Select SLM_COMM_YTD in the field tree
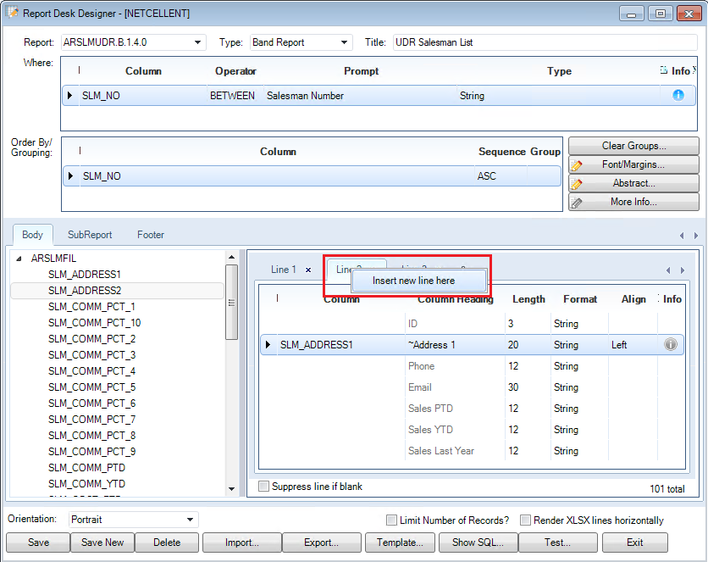The image size is (708, 562). click(x=86, y=484)
